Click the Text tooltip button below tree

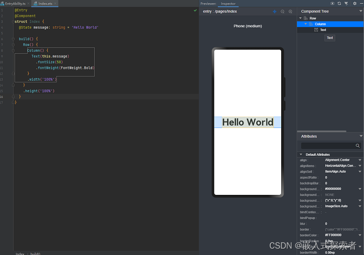point(329,38)
